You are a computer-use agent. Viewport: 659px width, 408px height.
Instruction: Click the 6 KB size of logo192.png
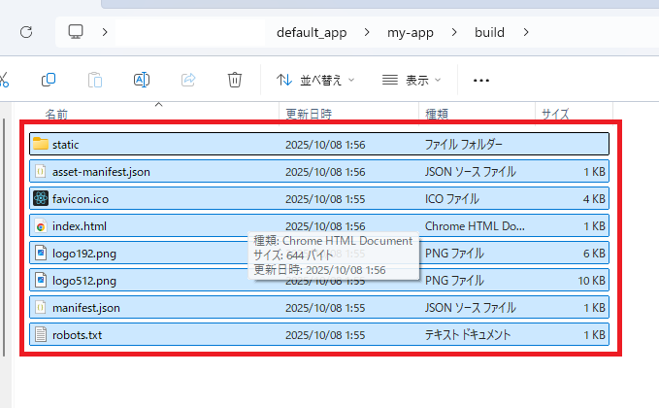(594, 254)
